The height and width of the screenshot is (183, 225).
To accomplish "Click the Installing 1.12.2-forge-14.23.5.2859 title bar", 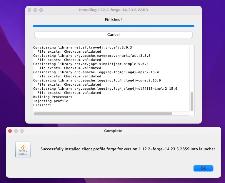I will 113,10.
